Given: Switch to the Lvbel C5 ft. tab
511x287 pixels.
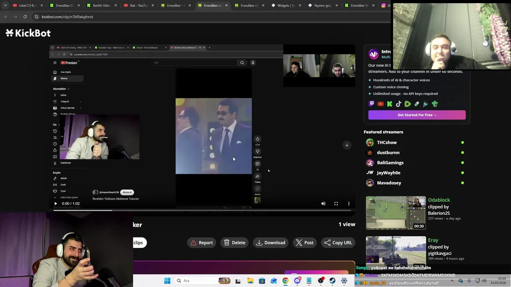Looking at the screenshot, I should 27,6.
